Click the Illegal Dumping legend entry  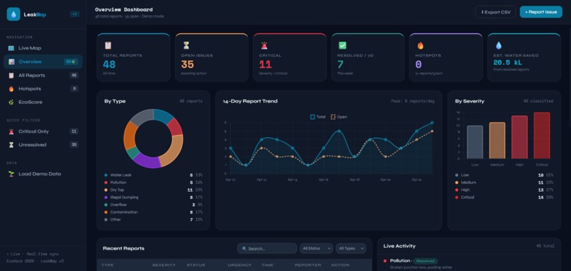(x=153, y=197)
